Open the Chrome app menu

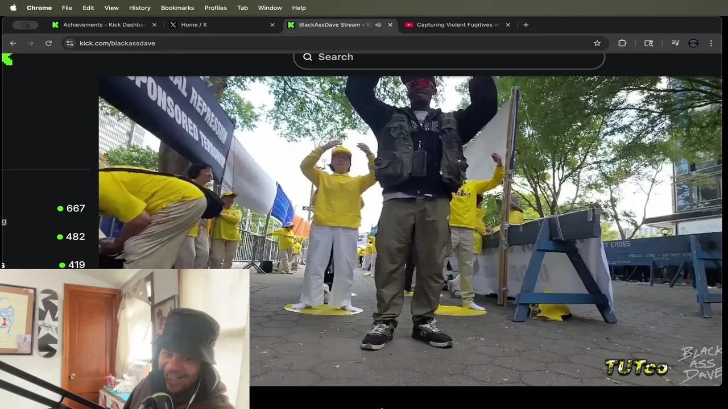click(39, 8)
